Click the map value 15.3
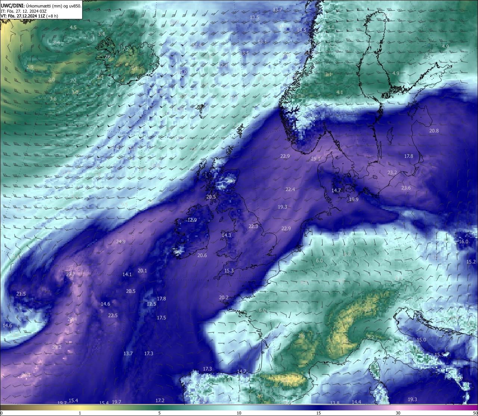Screen dimensions: 478x416 click(x=229, y=271)
